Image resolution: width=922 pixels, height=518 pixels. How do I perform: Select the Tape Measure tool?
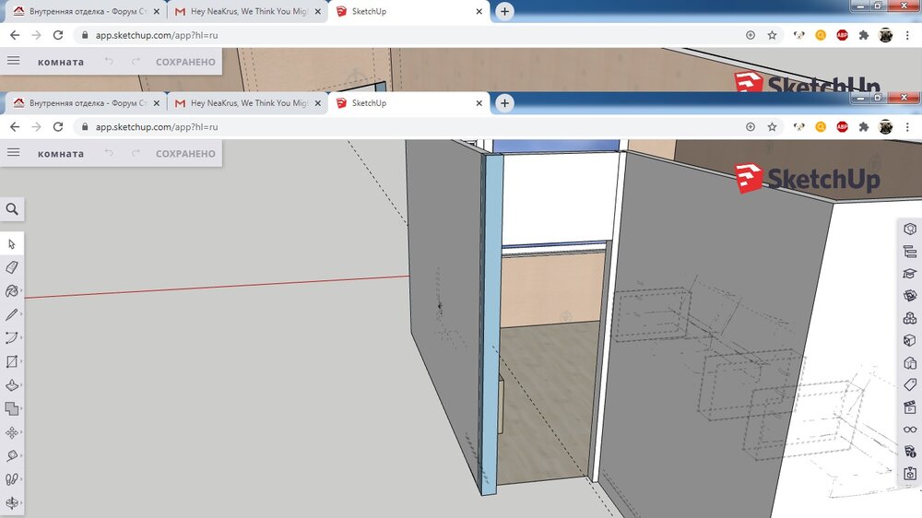pyautogui.click(x=12, y=456)
